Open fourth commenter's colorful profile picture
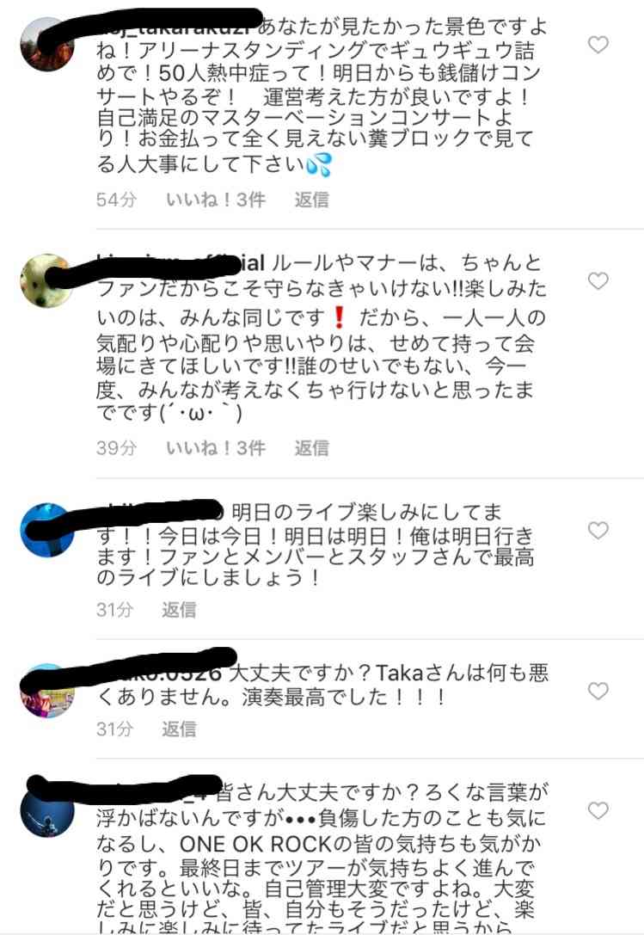This screenshot has height=935, width=644. [47, 691]
